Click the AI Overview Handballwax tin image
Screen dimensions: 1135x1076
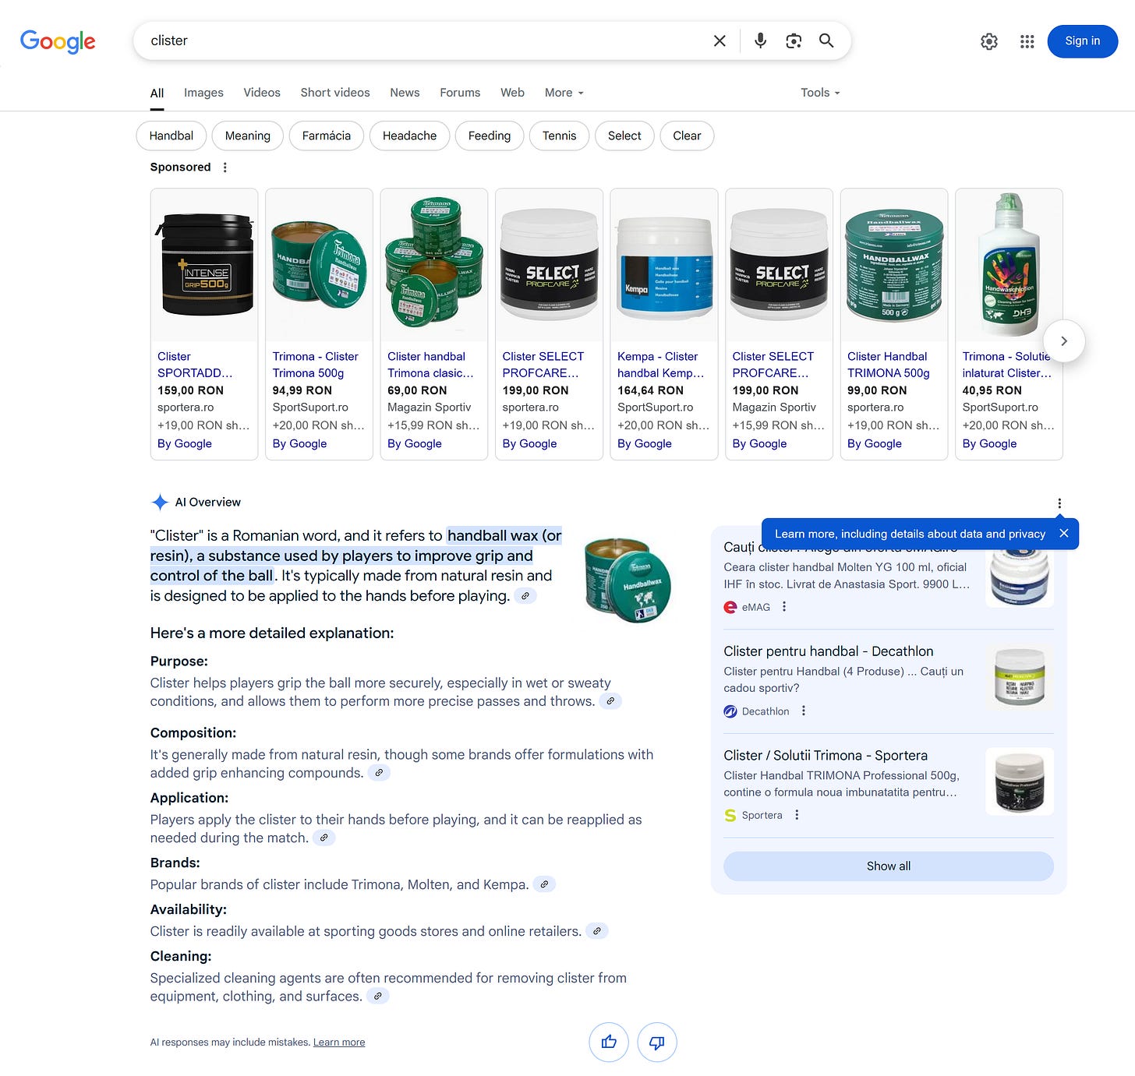(x=628, y=580)
